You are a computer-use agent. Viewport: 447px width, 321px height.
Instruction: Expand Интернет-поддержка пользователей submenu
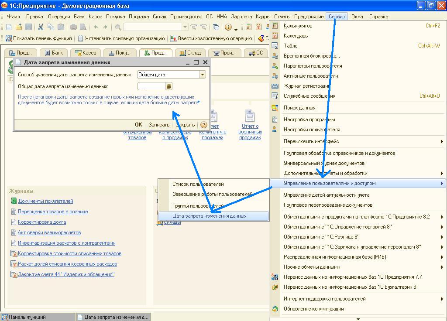358,299
